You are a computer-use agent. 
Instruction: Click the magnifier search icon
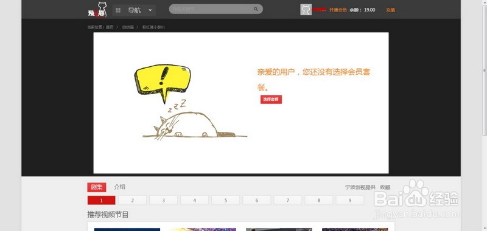tap(256, 9)
